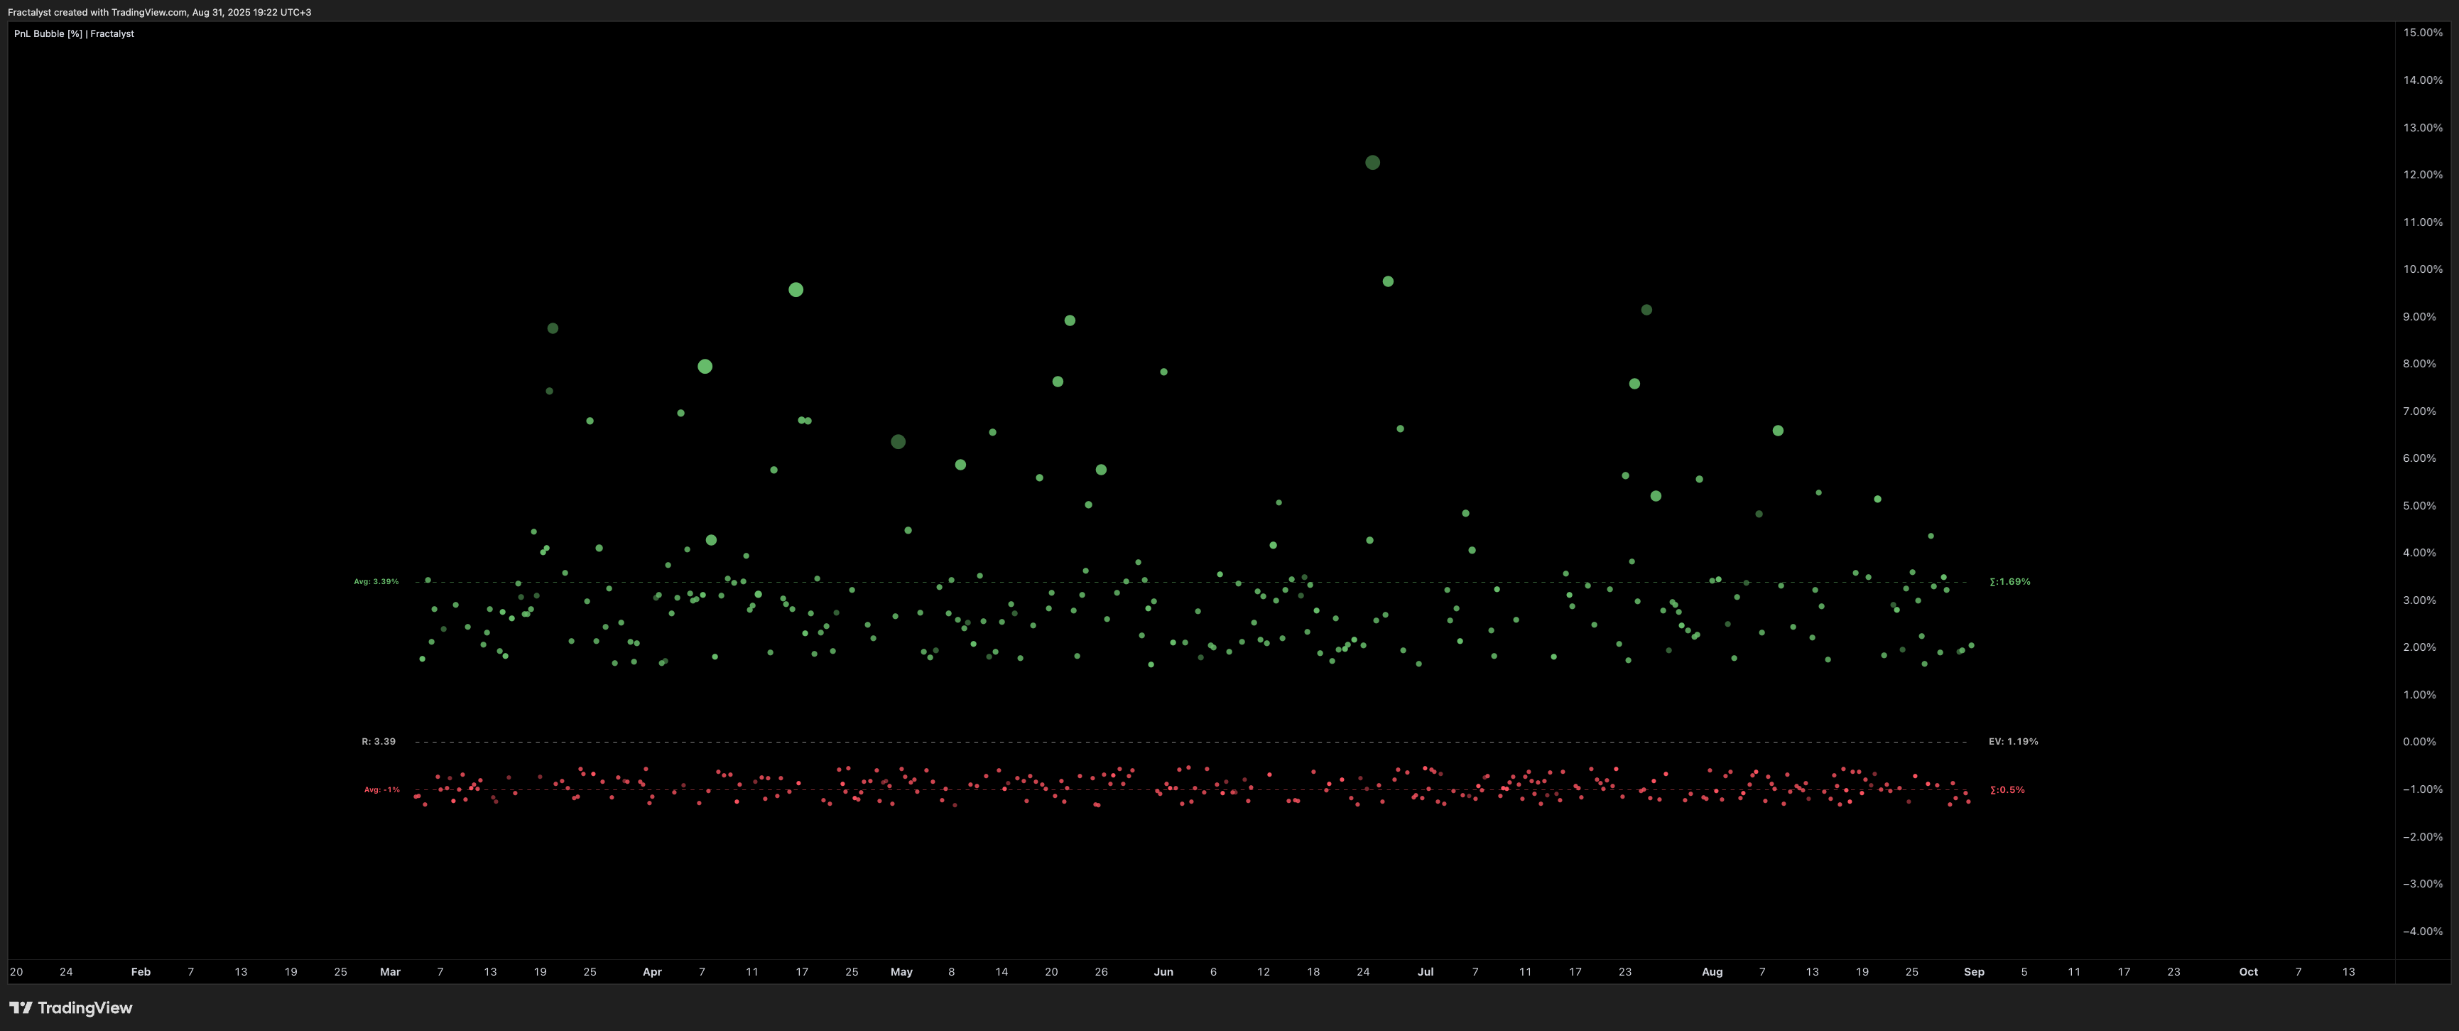
Task: Click the Aug label on the time axis
Action: (1712, 972)
